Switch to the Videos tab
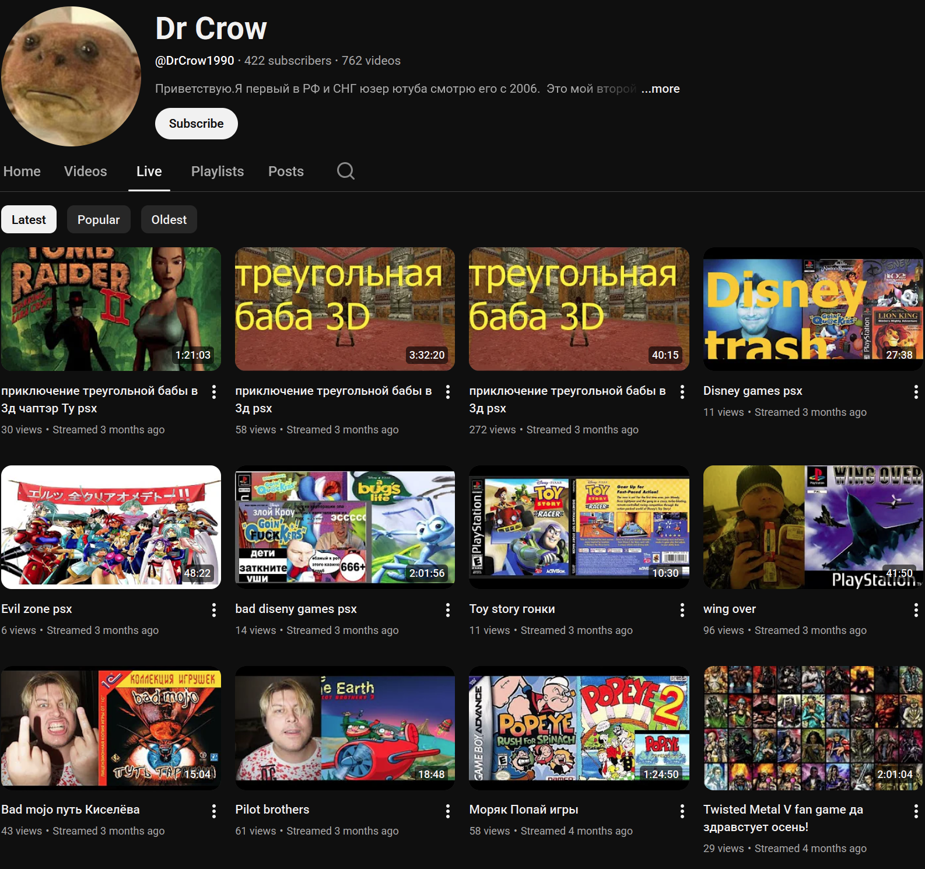The height and width of the screenshot is (869, 925). tap(86, 171)
